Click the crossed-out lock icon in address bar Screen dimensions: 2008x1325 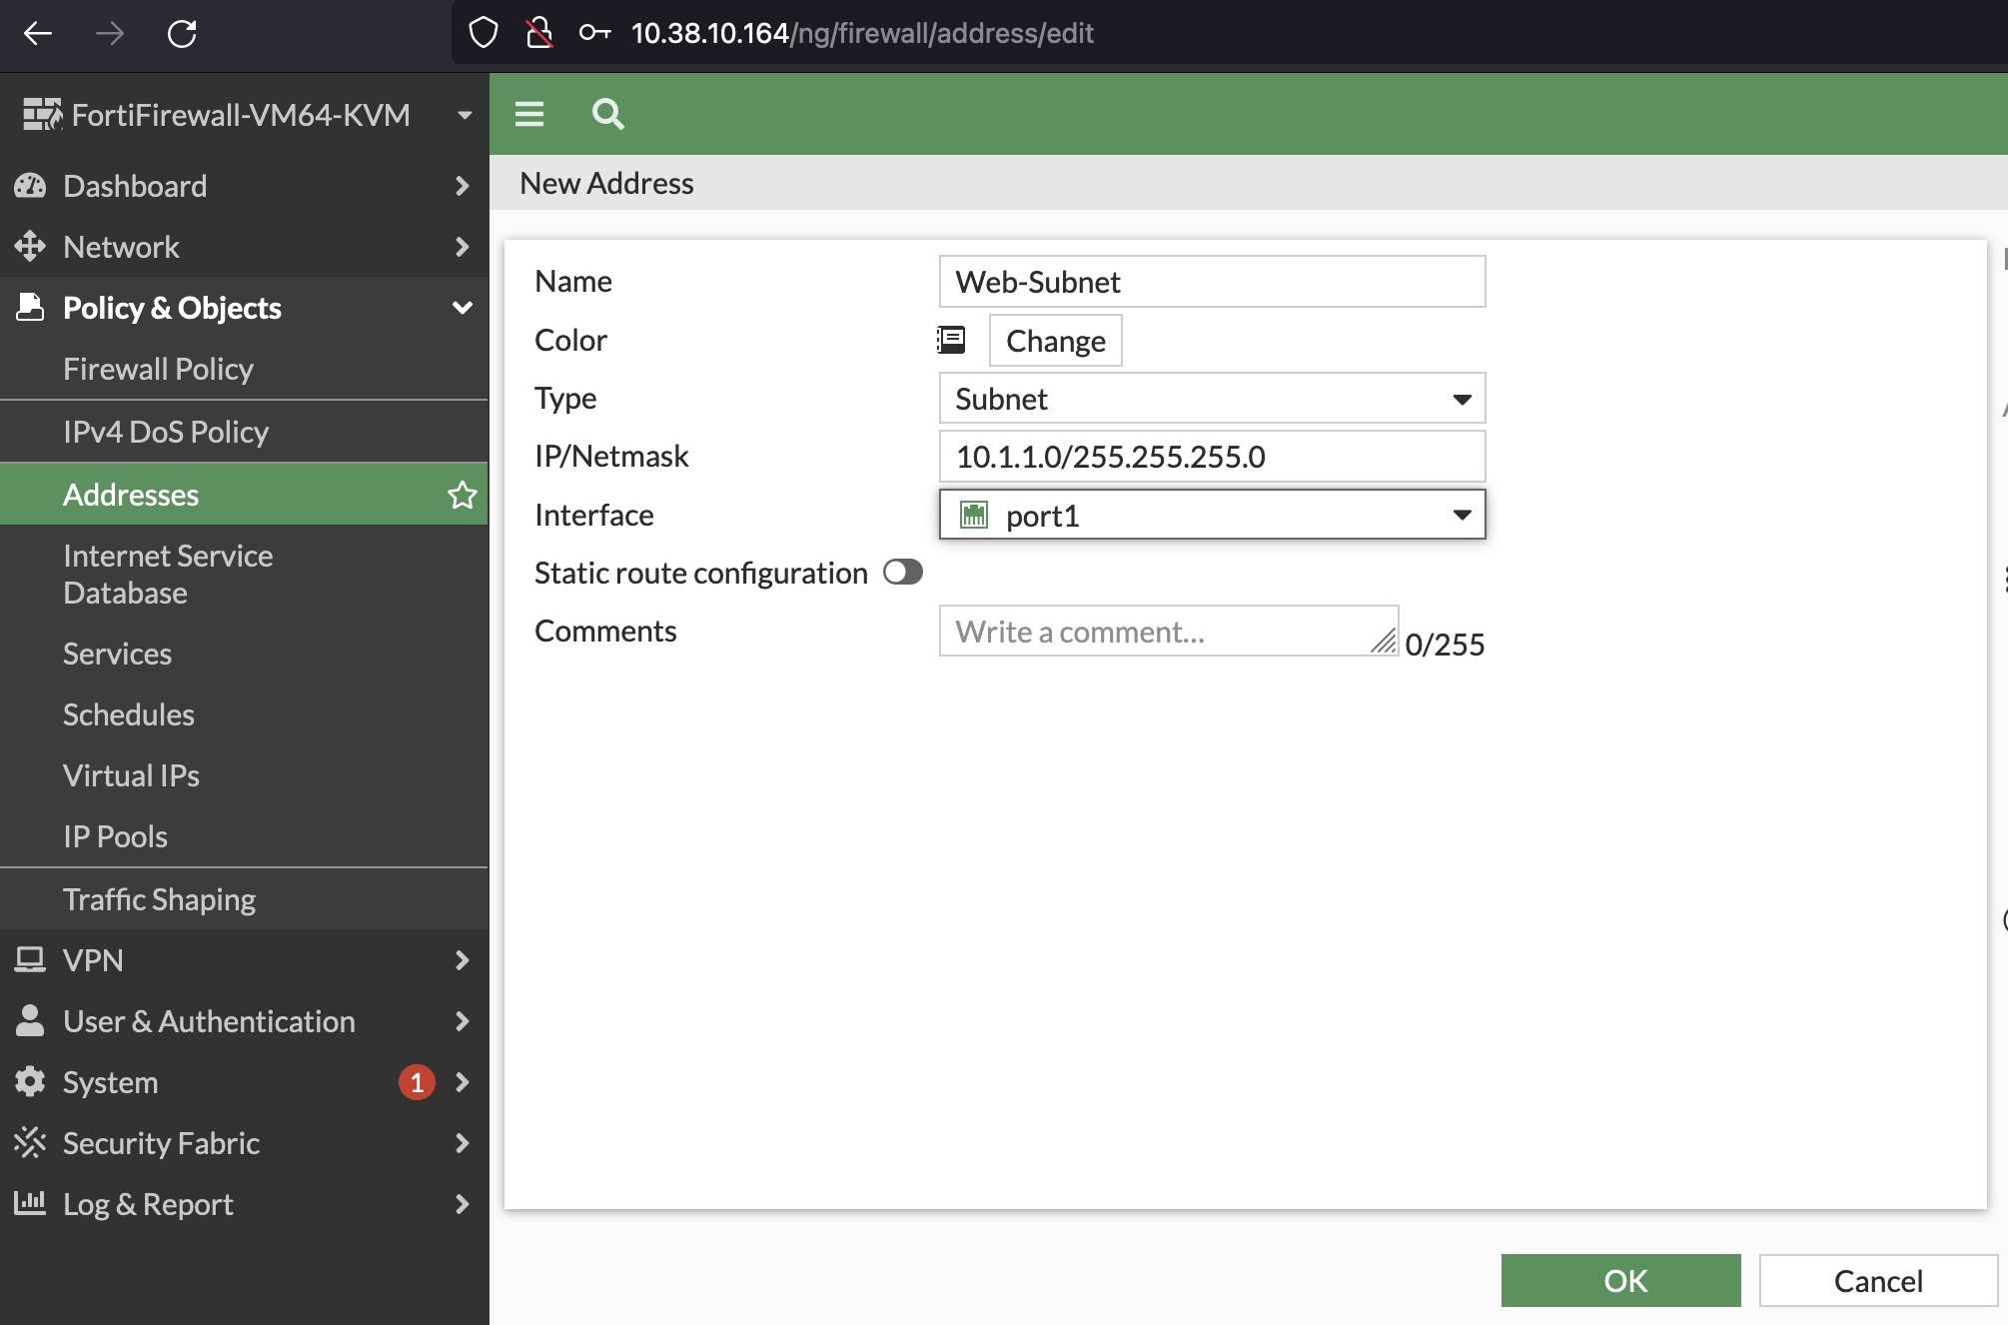(x=539, y=33)
